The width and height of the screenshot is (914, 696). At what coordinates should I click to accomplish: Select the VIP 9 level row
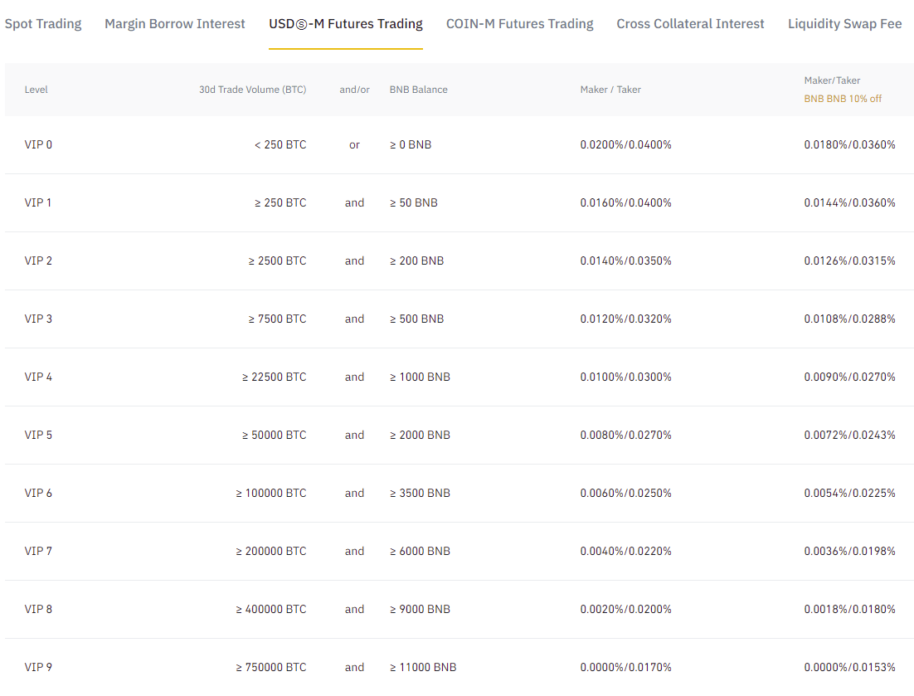pos(38,667)
